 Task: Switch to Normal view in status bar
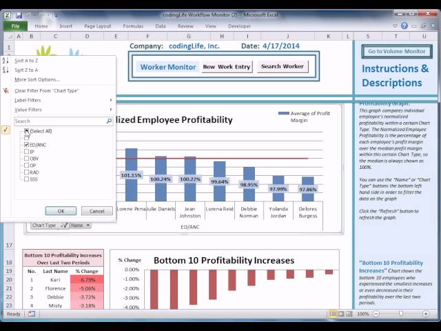(x=333, y=314)
